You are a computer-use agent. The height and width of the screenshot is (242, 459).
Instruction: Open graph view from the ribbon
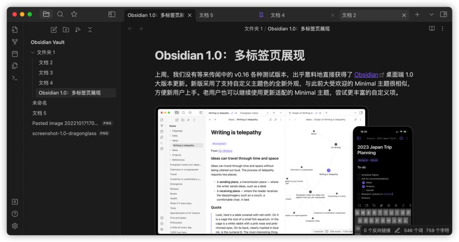pos(15,41)
